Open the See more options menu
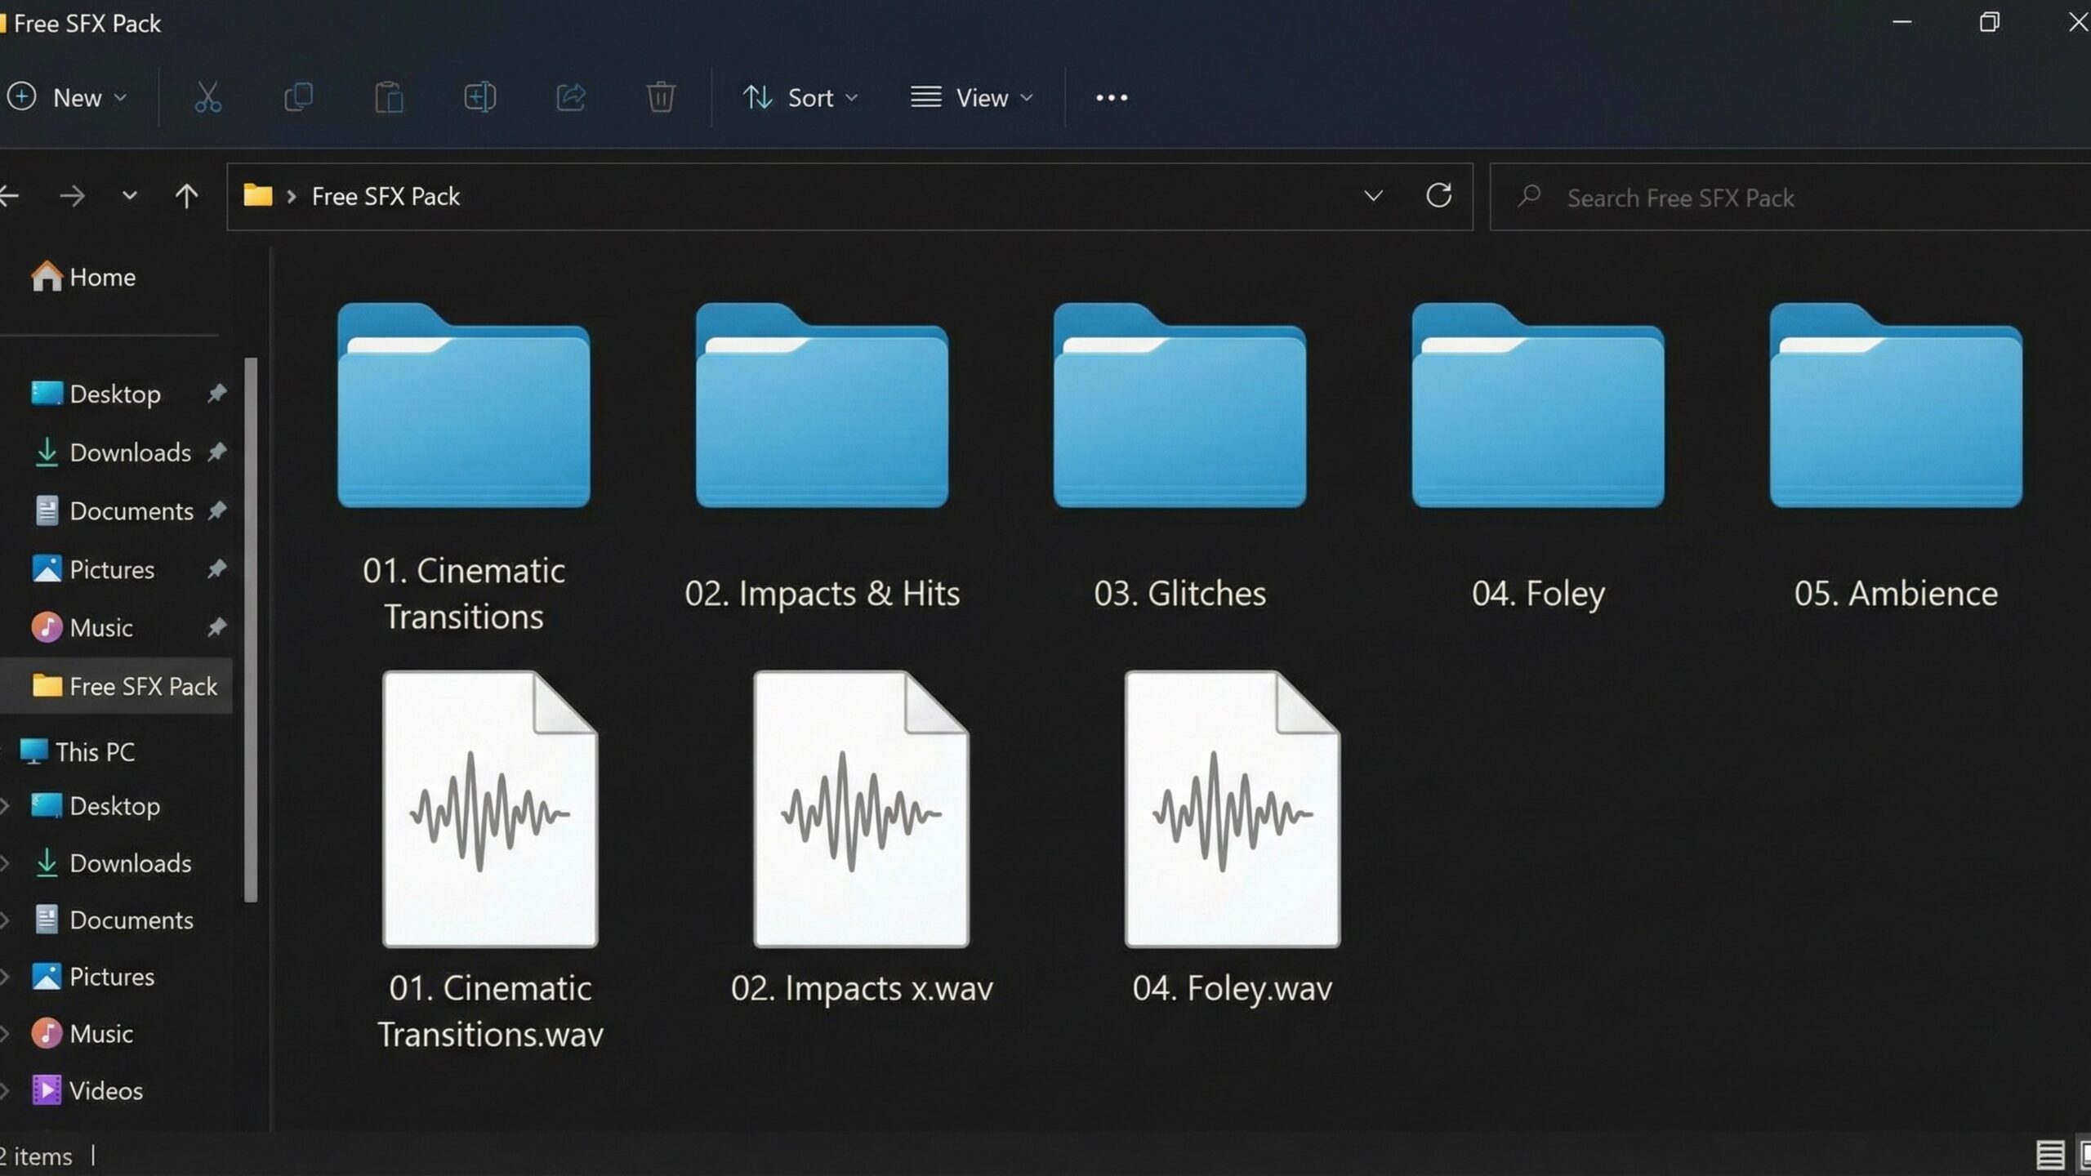The image size is (2091, 1176). (1111, 97)
